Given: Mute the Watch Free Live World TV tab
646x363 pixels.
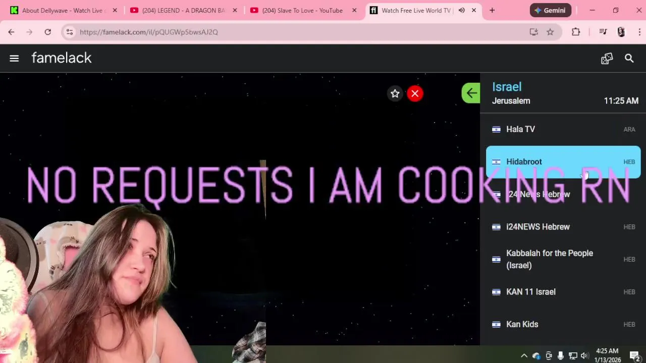Looking at the screenshot, I should click(x=461, y=10).
